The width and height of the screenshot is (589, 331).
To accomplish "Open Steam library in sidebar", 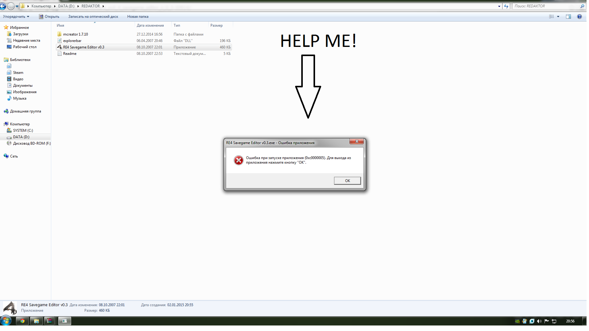I will (x=18, y=73).
